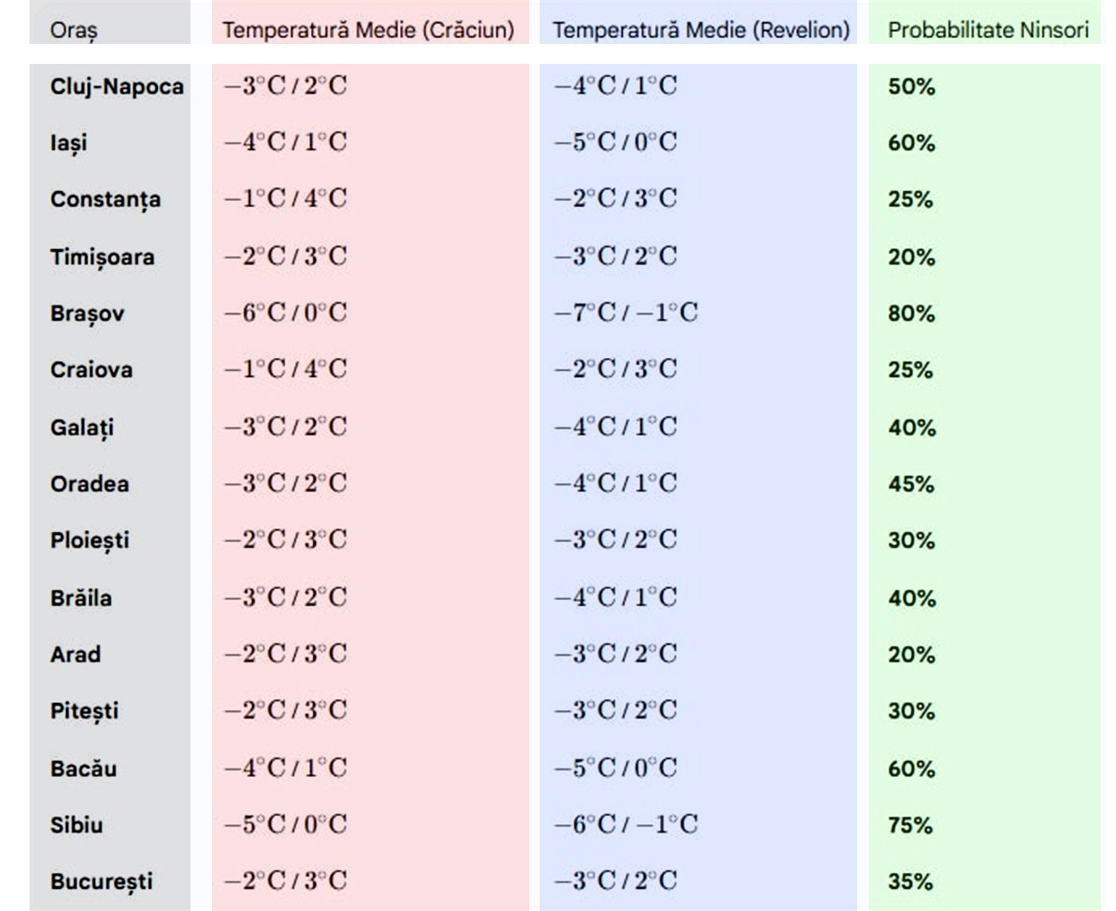
Task: Select Brașov's Revelion temperature value
Action: point(626,312)
